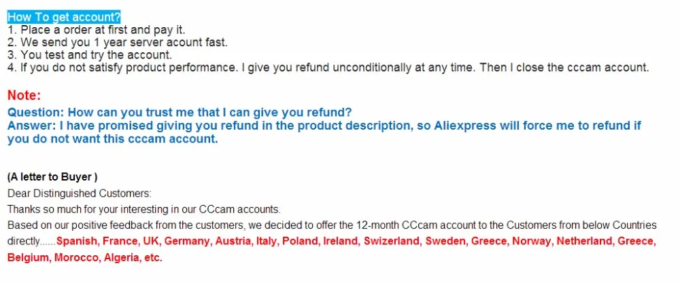This screenshot has width=680, height=283.
Task: Click the word 'Aliexpress' in the answer
Action: coord(465,126)
